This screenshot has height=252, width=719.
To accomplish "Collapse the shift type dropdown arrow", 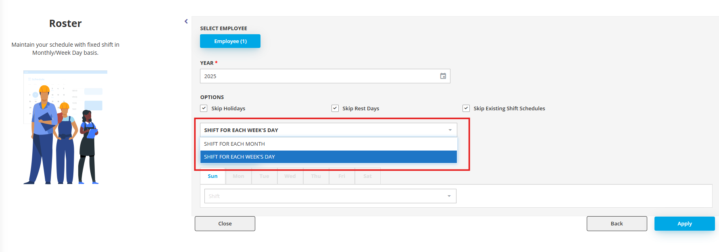I will pyautogui.click(x=450, y=130).
